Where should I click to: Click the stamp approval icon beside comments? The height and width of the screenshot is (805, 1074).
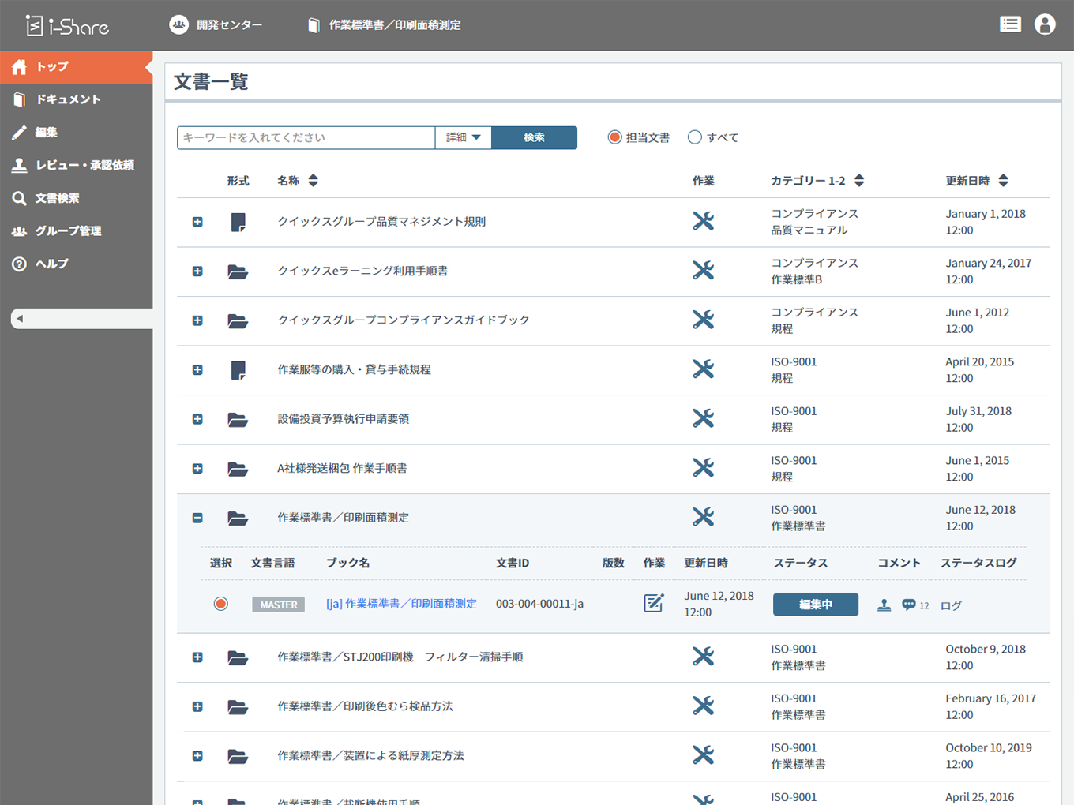pos(884,605)
